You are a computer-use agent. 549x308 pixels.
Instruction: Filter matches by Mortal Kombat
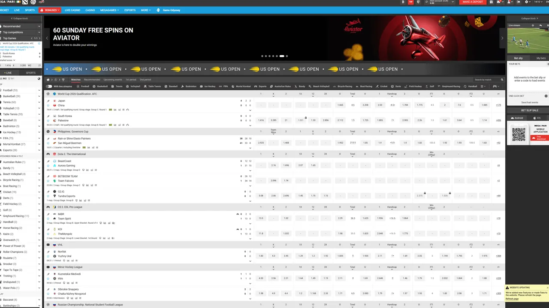click(x=241, y=86)
